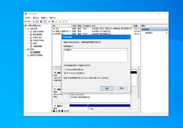The image size is (183, 128).
Task: Click the 取消 button in dialog
Action: [122, 88]
